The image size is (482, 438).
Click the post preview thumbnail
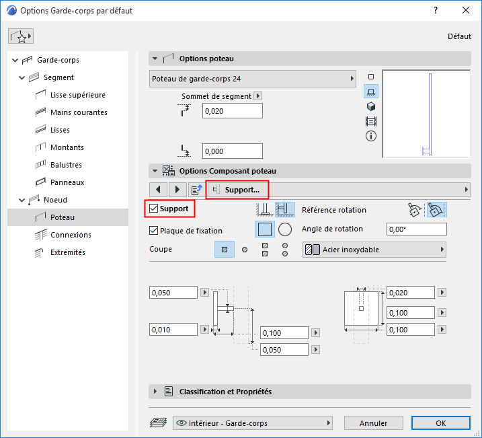[426, 114]
